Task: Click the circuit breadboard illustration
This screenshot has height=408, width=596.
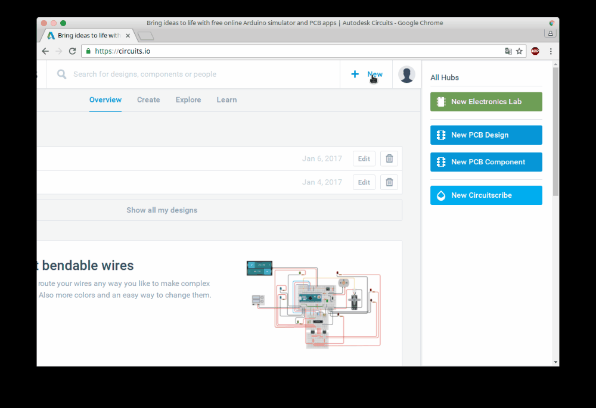Action: 313,304
